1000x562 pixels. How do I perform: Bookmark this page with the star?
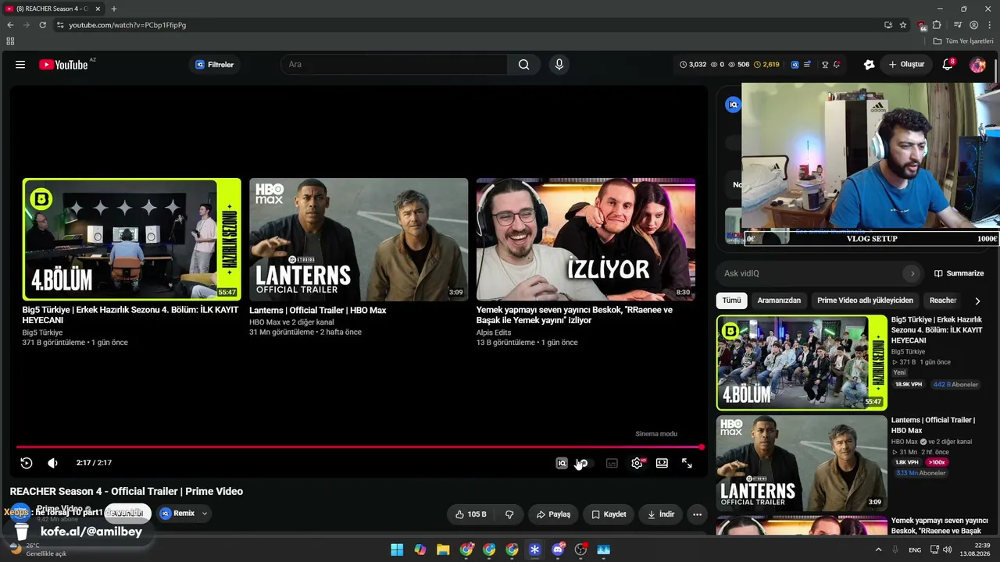coord(903,25)
